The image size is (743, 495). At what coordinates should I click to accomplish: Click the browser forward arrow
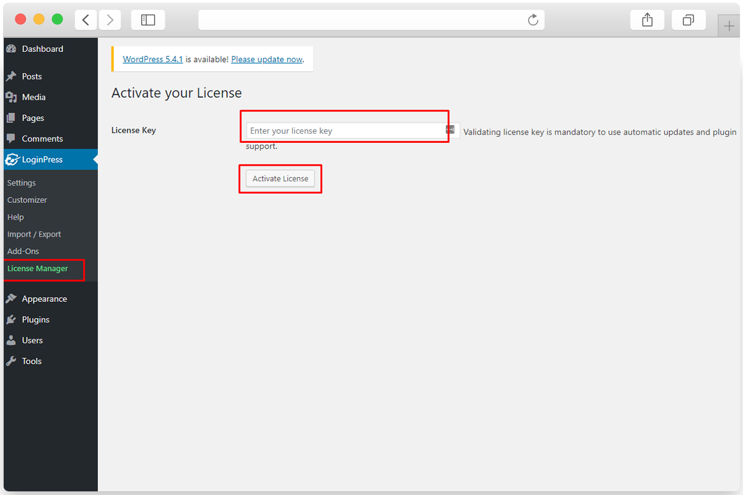click(x=110, y=20)
